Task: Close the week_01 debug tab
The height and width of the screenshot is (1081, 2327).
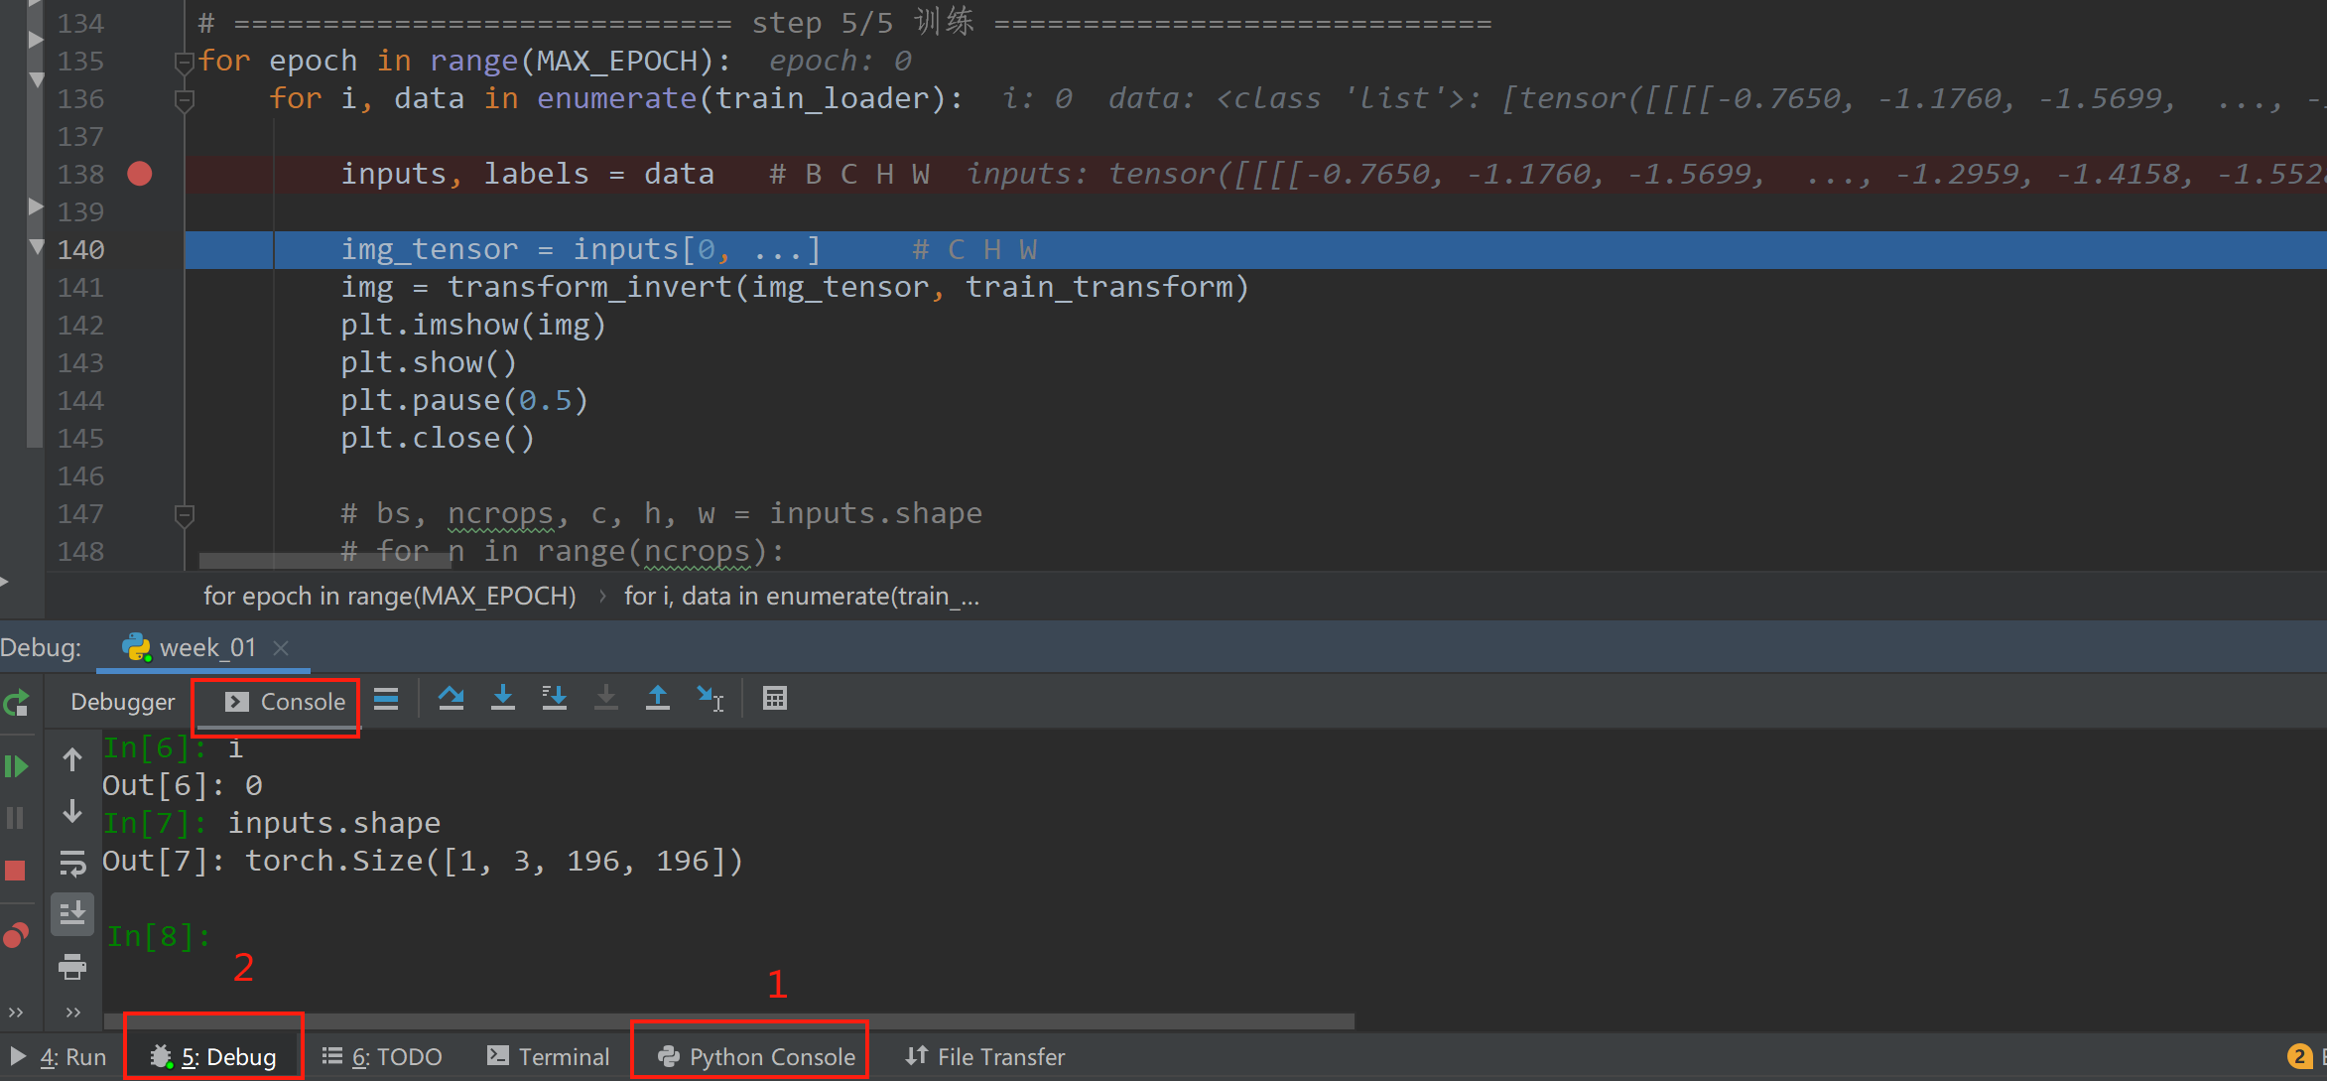Action: click(x=281, y=648)
